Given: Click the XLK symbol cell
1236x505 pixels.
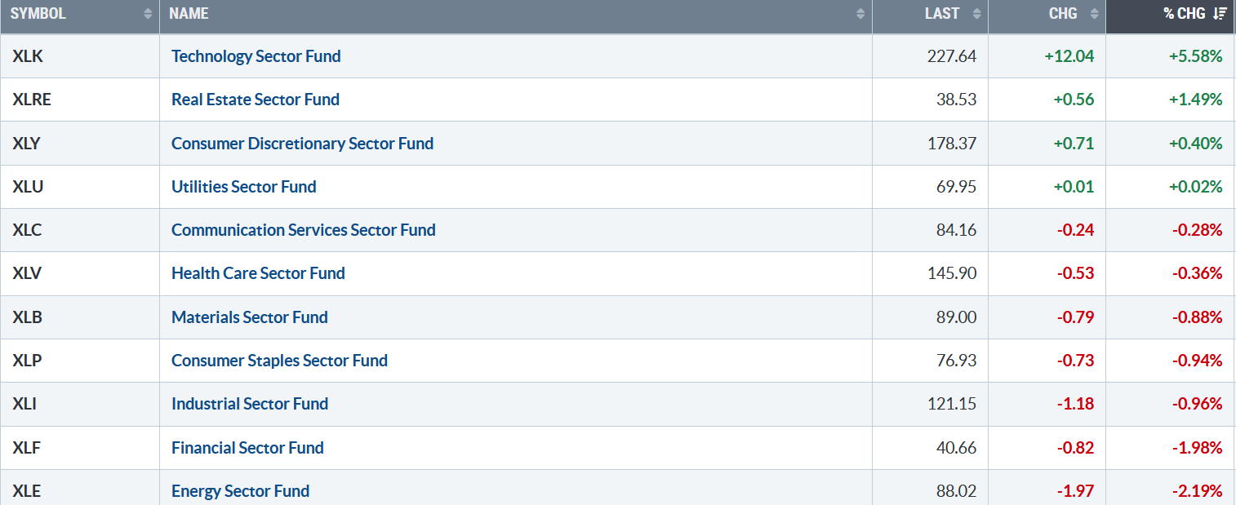Looking at the screenshot, I should [80, 56].
